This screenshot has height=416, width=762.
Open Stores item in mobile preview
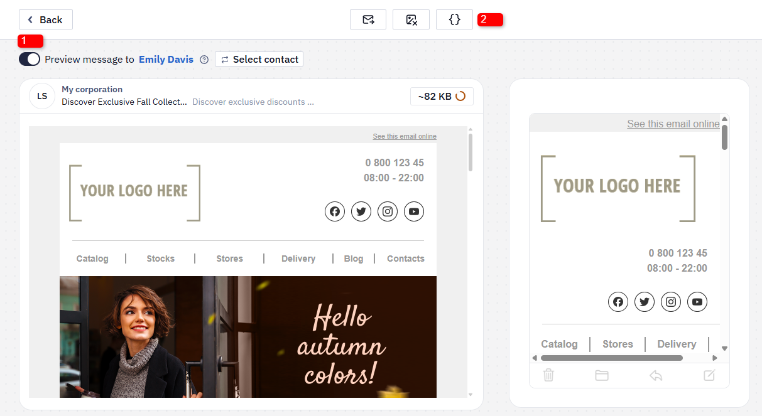tap(618, 344)
